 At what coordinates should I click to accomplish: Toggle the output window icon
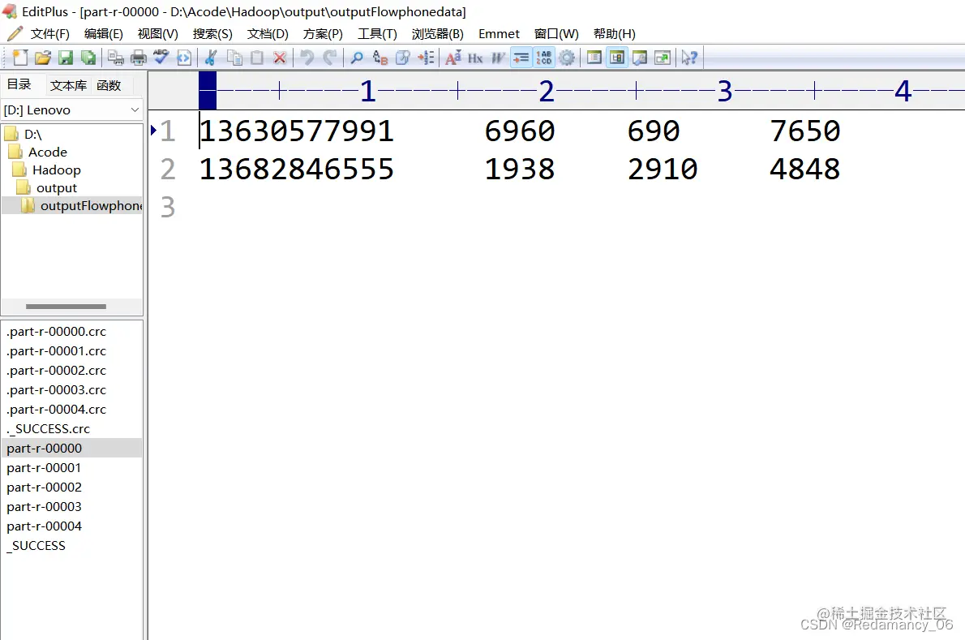point(640,58)
